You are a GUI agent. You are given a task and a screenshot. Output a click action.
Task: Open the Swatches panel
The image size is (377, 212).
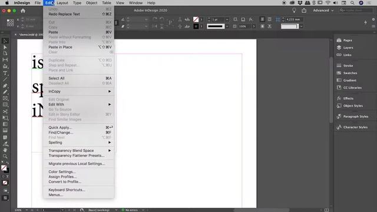coord(347,73)
